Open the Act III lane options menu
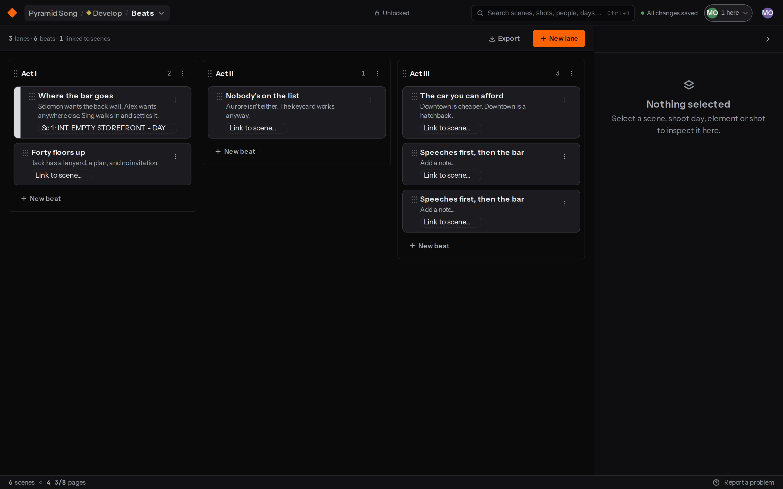The height and width of the screenshot is (489, 783). tap(571, 73)
